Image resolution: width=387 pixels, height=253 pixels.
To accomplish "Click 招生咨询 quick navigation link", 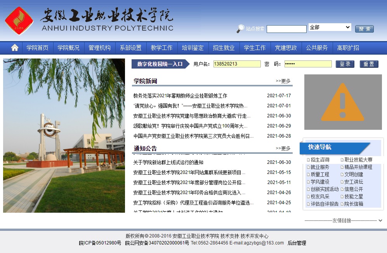I will coord(320,160).
